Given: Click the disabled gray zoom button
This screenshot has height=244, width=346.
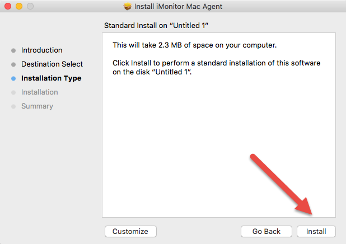Looking at the screenshot, I should [x=30, y=6].
